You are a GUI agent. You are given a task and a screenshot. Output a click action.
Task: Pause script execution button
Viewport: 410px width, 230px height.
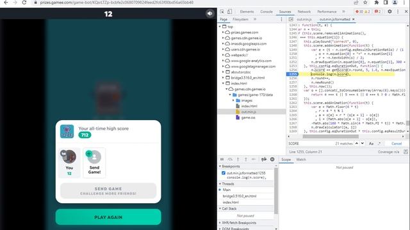point(222,159)
